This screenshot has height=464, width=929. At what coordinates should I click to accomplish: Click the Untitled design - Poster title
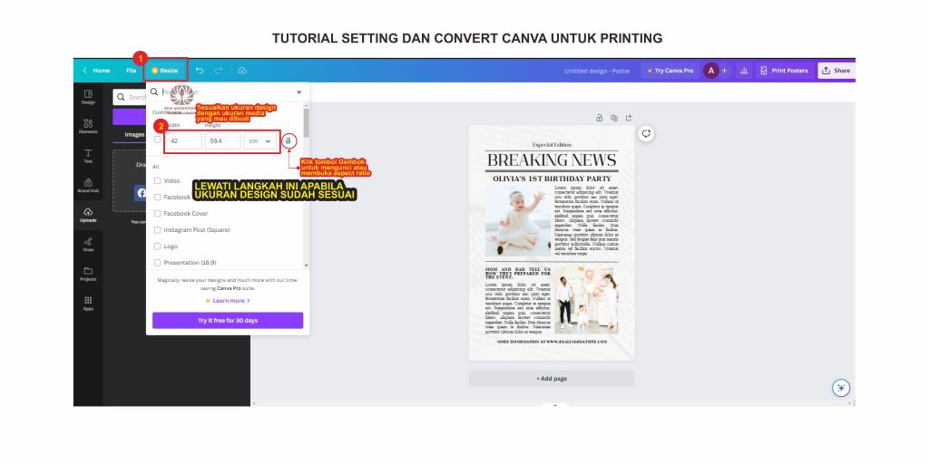pyautogui.click(x=597, y=71)
